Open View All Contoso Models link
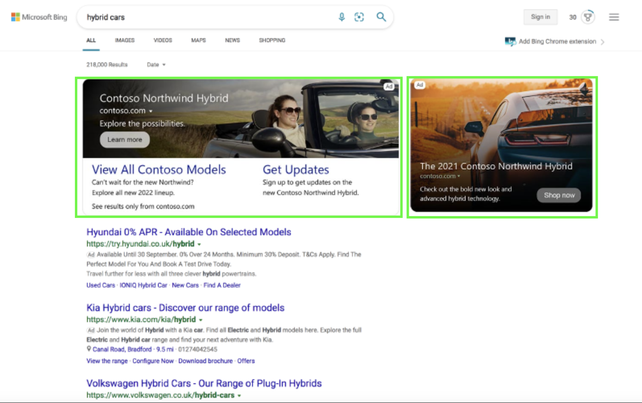The height and width of the screenshot is (403, 642). (x=159, y=169)
